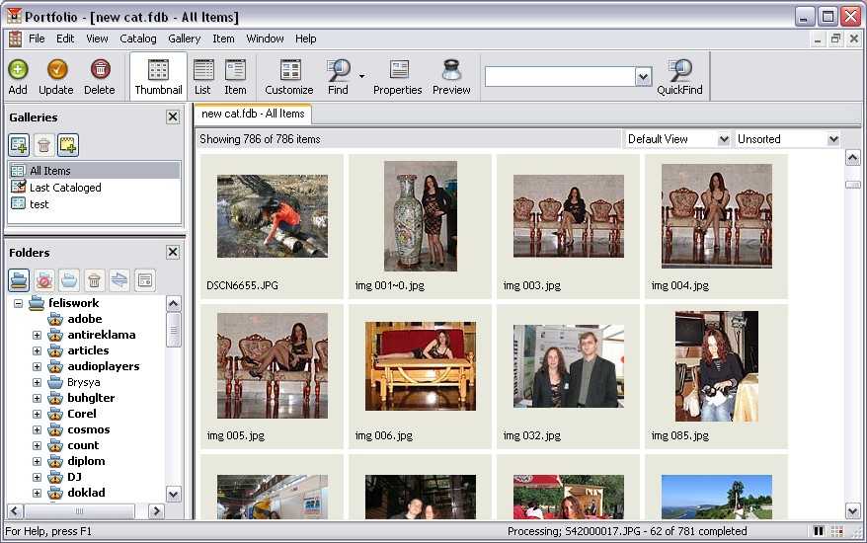Create a new gallery in Galleries panel
The width and height of the screenshot is (867, 543).
(19, 145)
